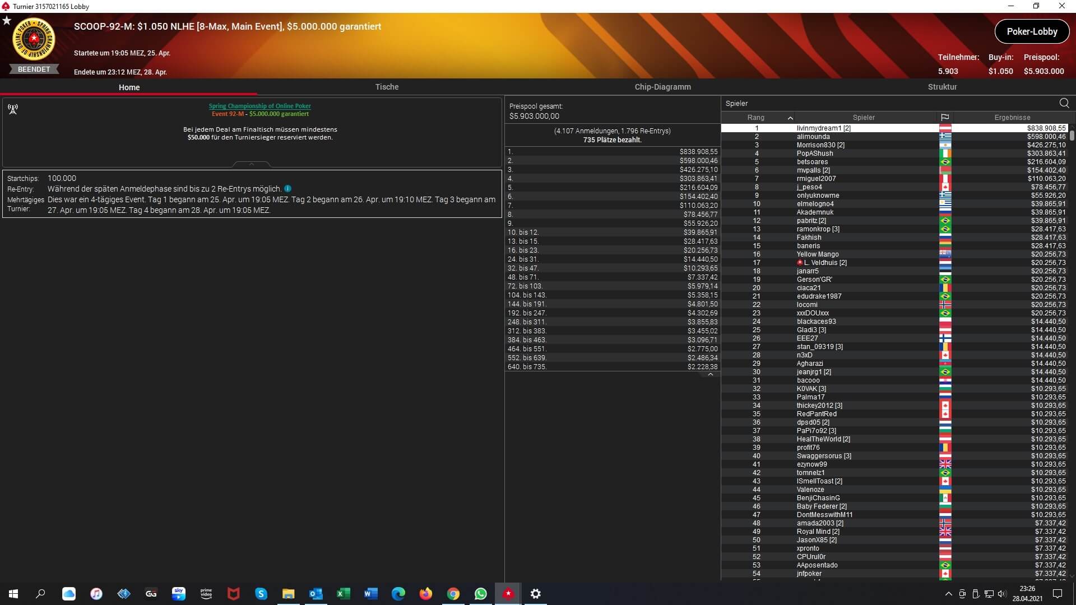Switch to the Home tab
Screen dimensions: 1076x605
pyautogui.click(x=129, y=87)
